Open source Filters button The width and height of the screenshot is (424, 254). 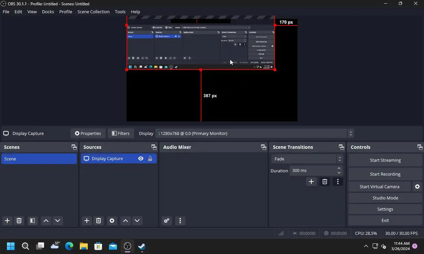(x=121, y=133)
